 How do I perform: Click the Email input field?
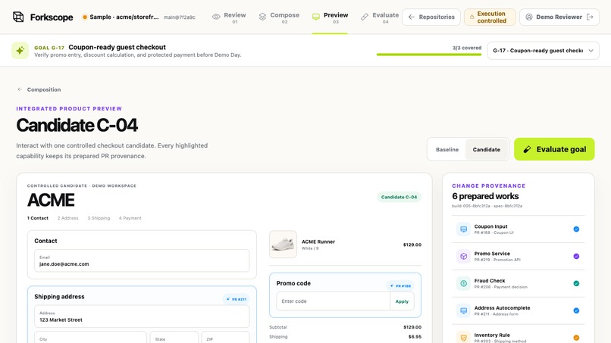142,261
